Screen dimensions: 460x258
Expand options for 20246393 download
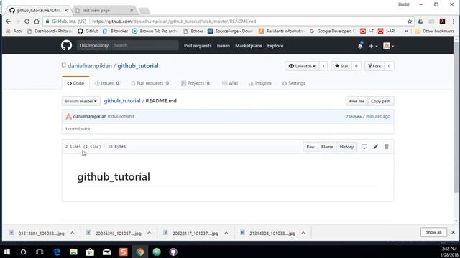(149, 233)
